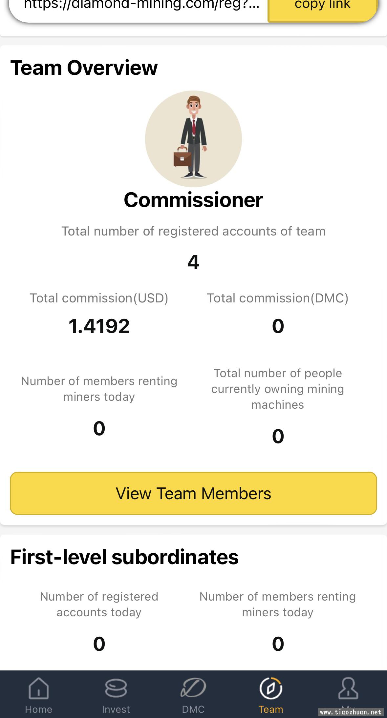Select the Commissioner title text
The image size is (387, 718).
pyautogui.click(x=193, y=199)
